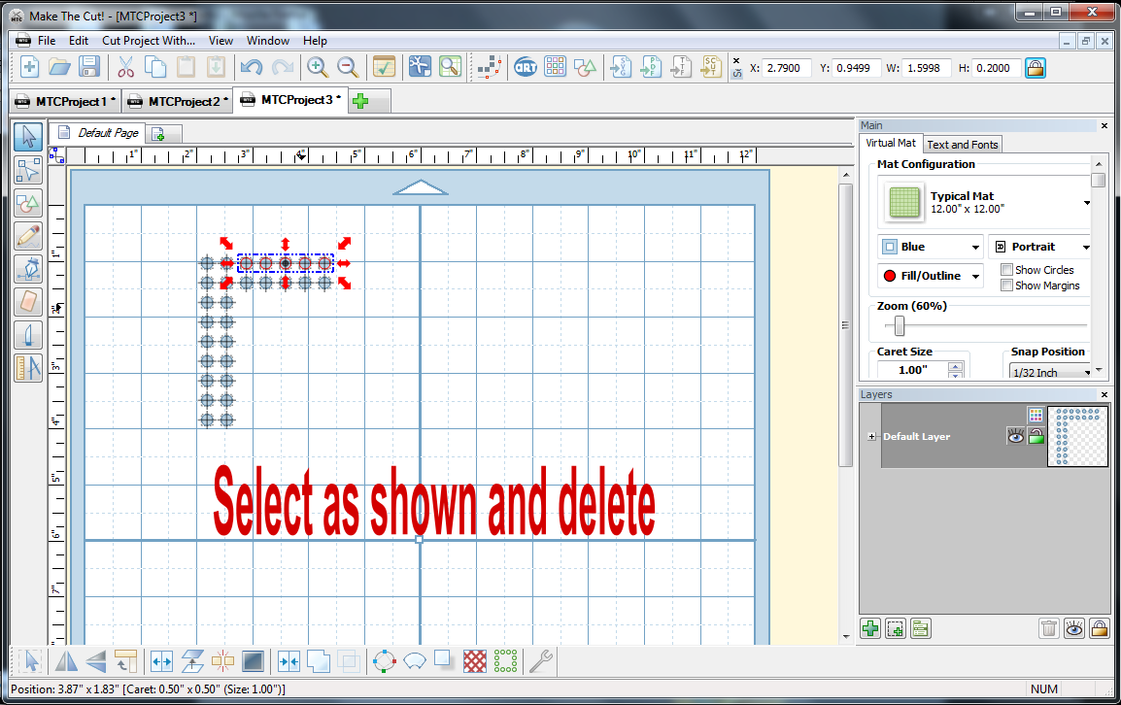The height and width of the screenshot is (705, 1121).
Task: Save the project with the floppy disk icon
Action: (x=89, y=67)
